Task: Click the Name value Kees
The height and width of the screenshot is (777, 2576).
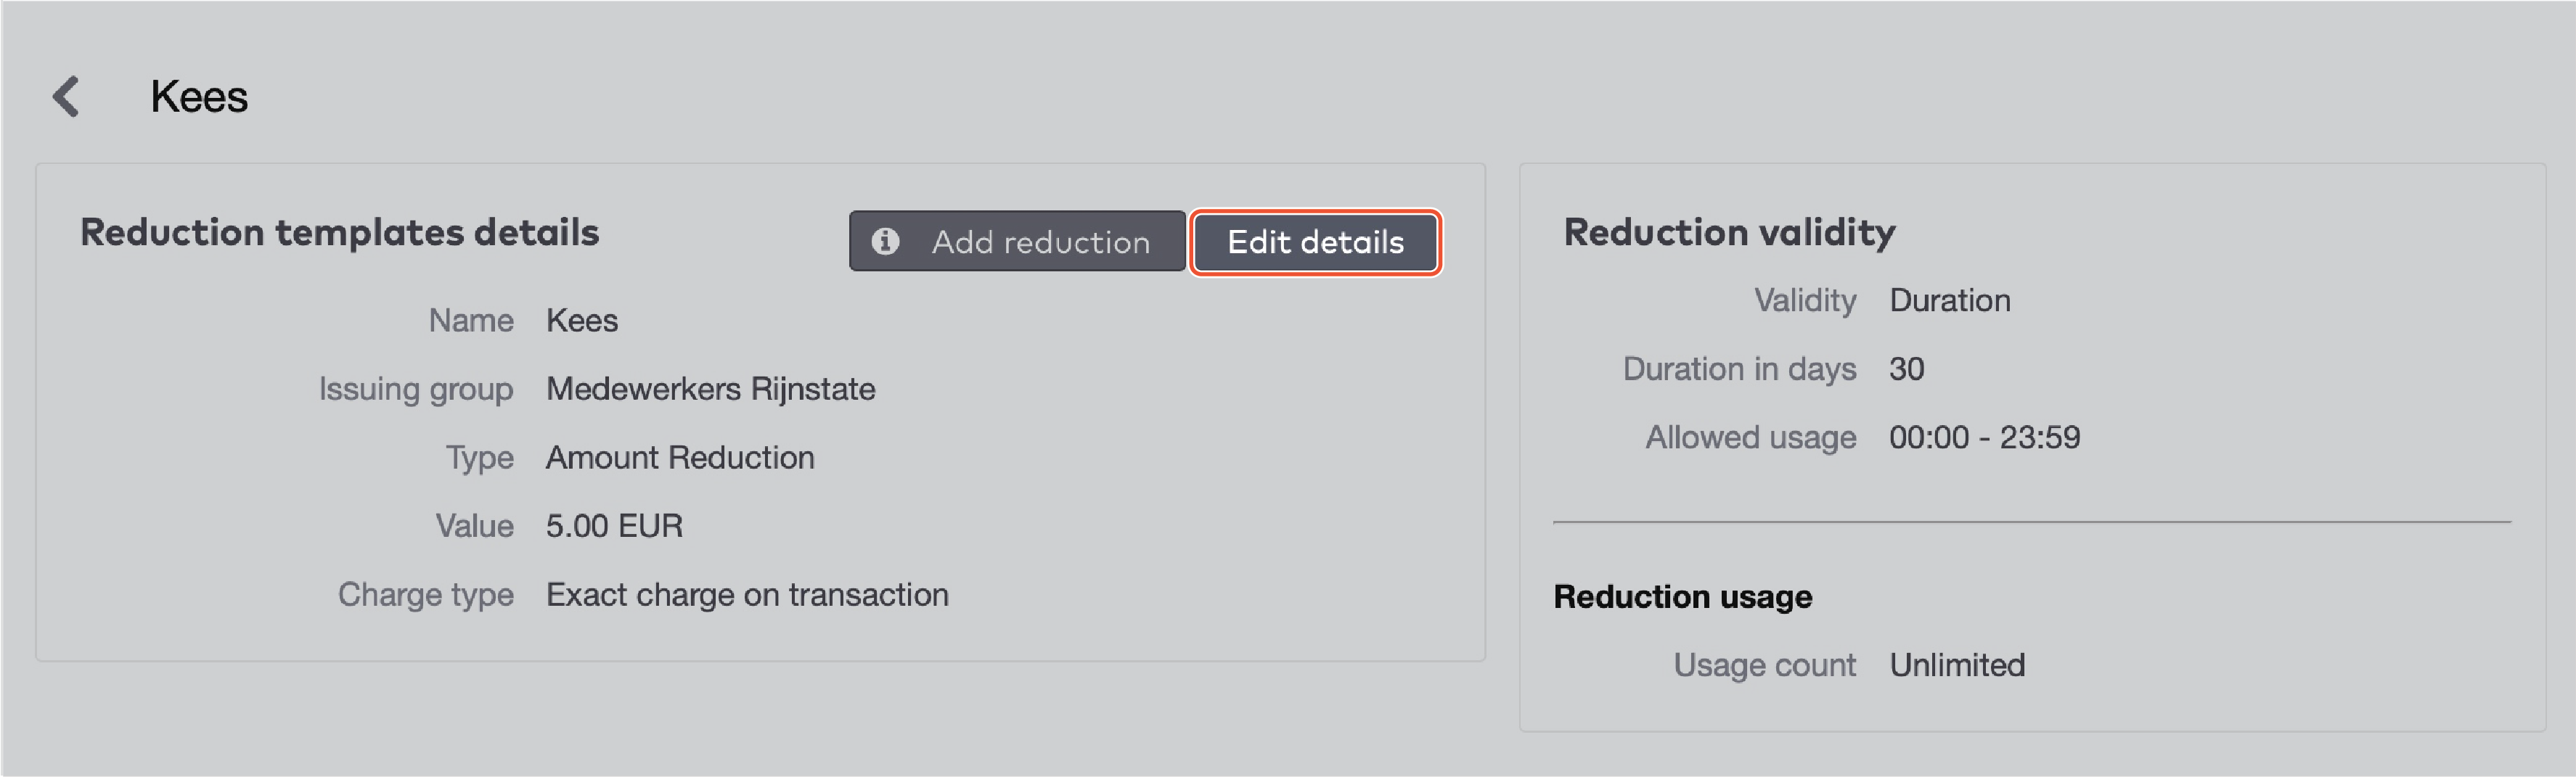Action: click(x=582, y=320)
